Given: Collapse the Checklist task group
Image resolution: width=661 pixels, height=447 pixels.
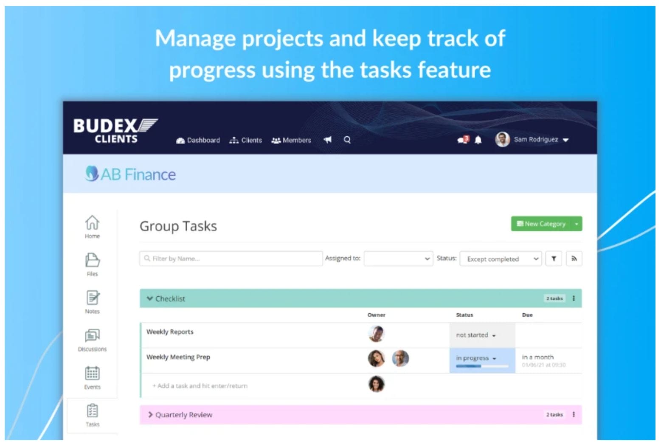Looking at the screenshot, I should pyautogui.click(x=150, y=298).
